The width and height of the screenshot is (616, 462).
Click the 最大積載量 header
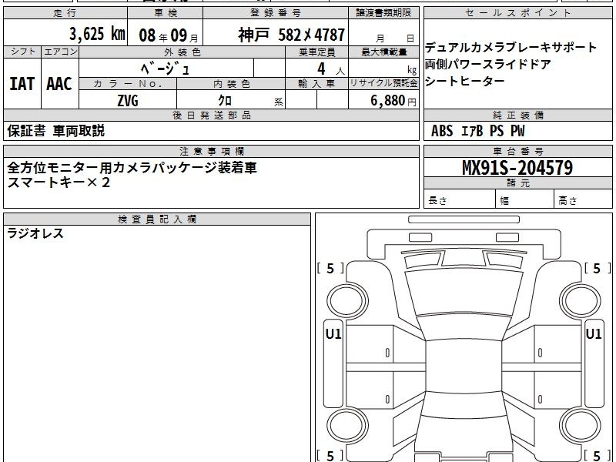[383, 52]
